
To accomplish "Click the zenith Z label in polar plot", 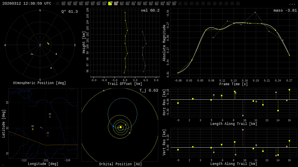I will tap(40, 45).
